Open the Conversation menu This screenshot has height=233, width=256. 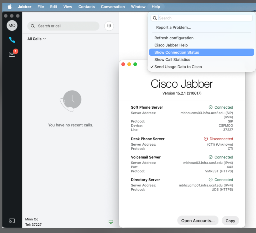pyautogui.click(x=113, y=7)
